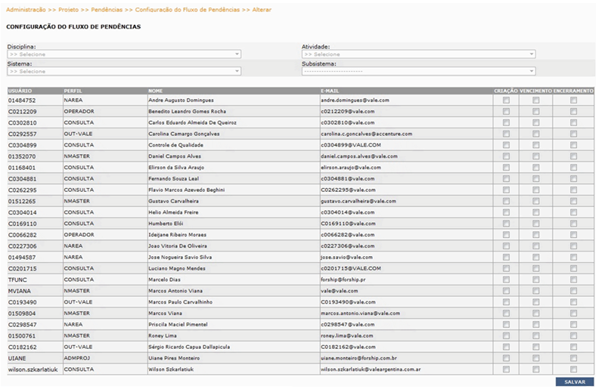Click email carolina.c.goncalves@accenture.com

[366, 134]
